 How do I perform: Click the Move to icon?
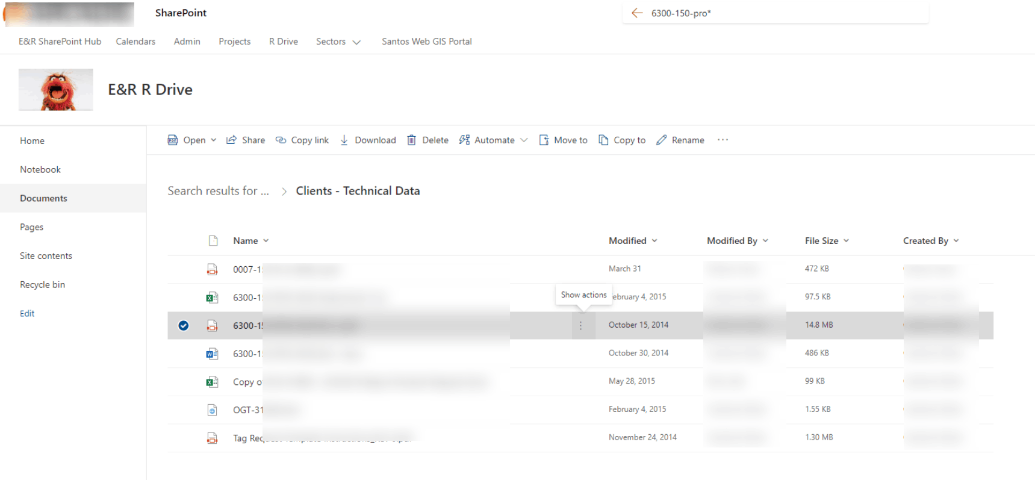[544, 140]
